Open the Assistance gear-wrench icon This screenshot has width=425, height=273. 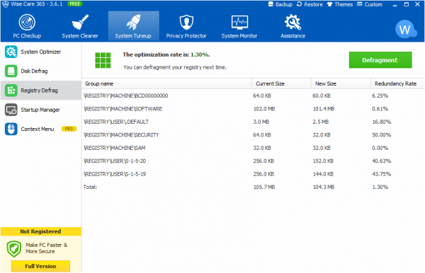pyautogui.click(x=293, y=22)
